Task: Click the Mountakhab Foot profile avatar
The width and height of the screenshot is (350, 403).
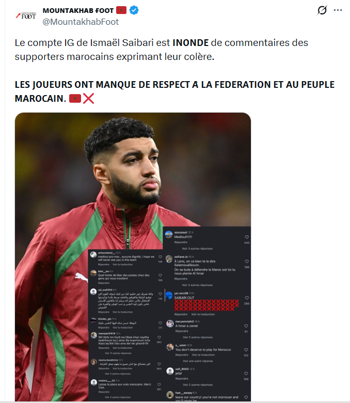Action: tap(26, 16)
